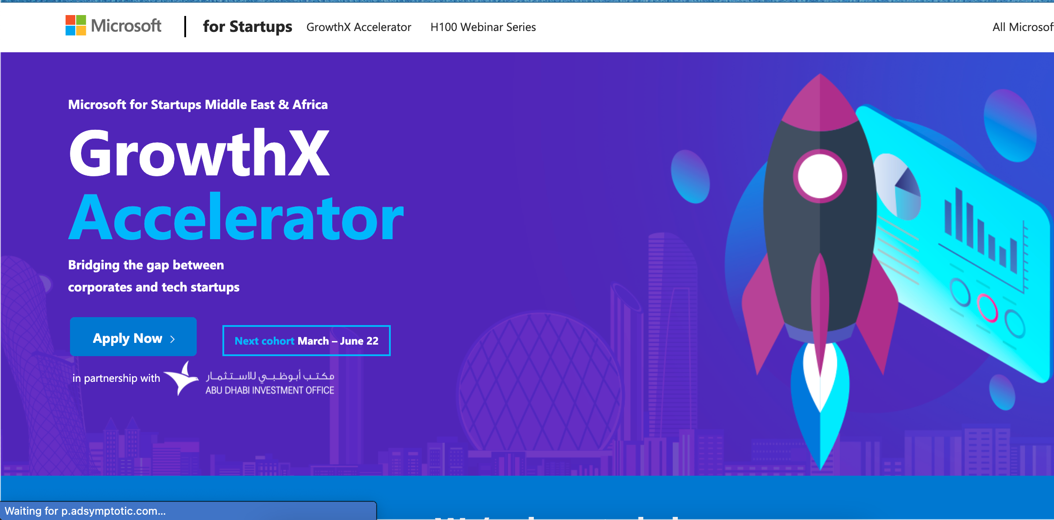Select GrowthX Accelerator in the navigation bar
This screenshot has width=1054, height=520.
coord(358,27)
